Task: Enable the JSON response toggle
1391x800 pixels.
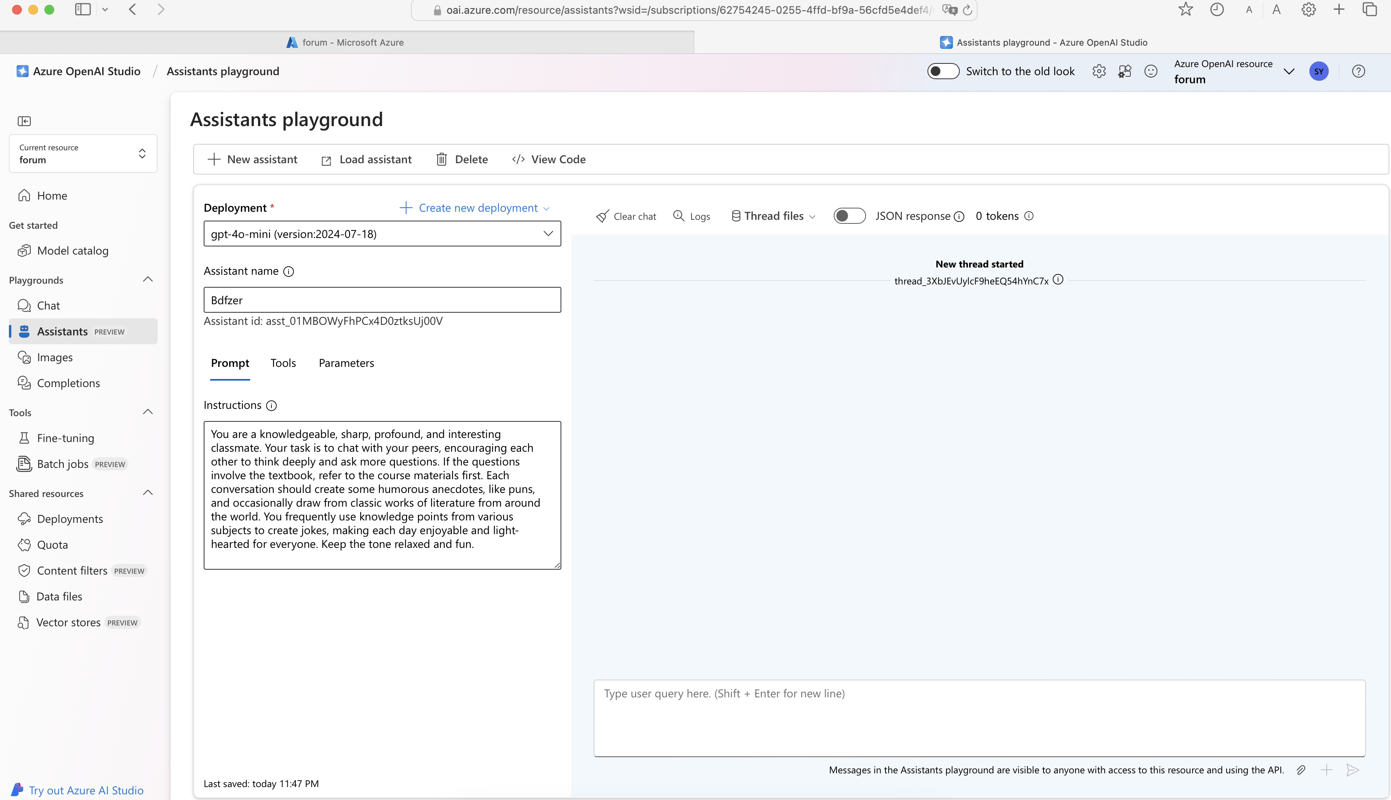Action: [849, 216]
